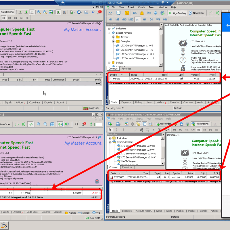Zoom in chart in LTC Server MT5 Manager window

(x=39, y=124)
